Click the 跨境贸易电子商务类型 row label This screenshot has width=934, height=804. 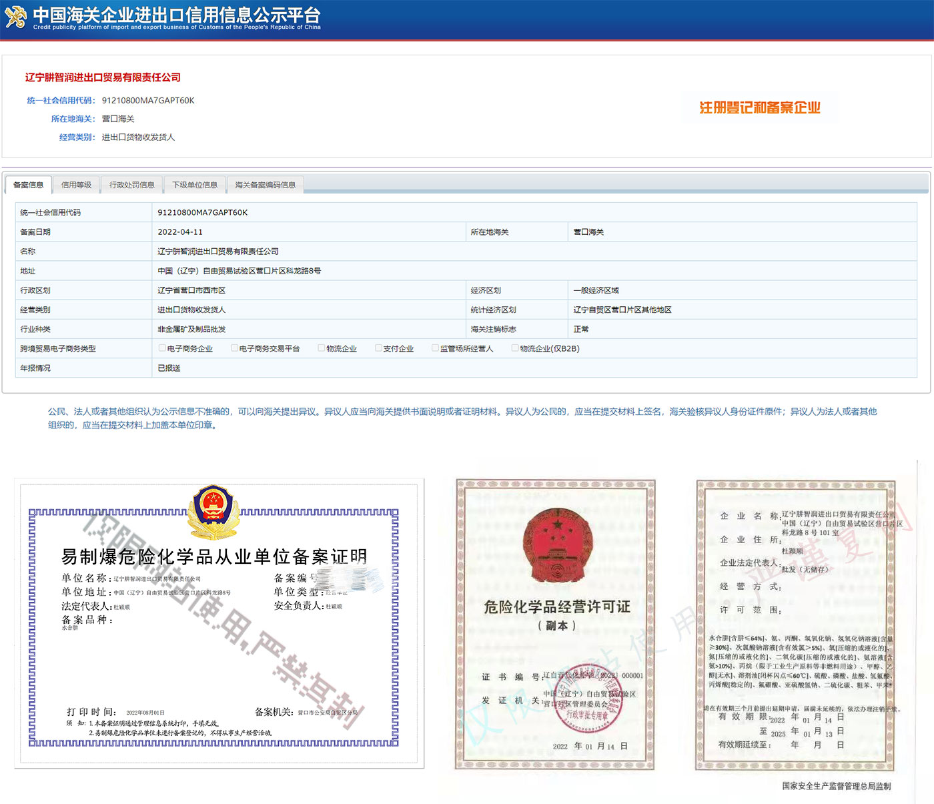click(x=58, y=348)
